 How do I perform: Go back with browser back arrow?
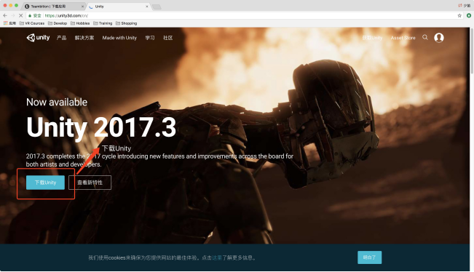[5, 15]
